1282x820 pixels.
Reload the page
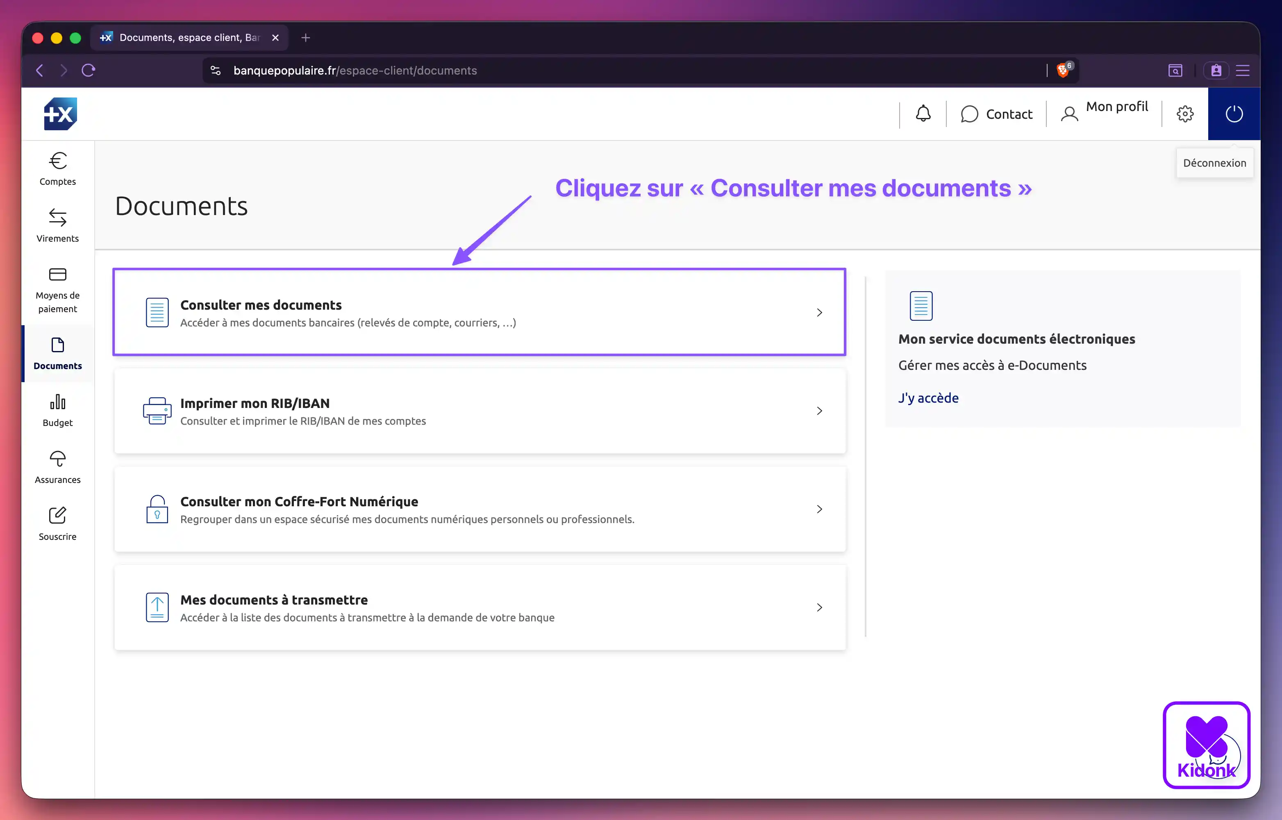[89, 70]
